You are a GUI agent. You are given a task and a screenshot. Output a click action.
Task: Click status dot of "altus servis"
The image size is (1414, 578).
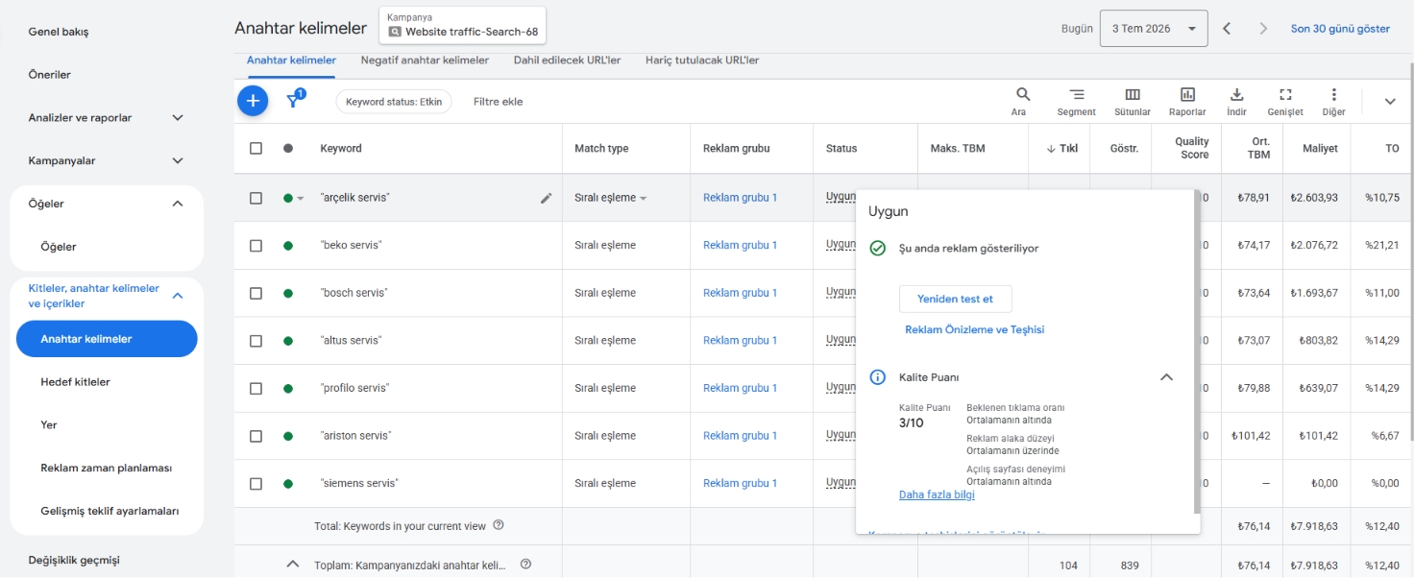pos(288,341)
